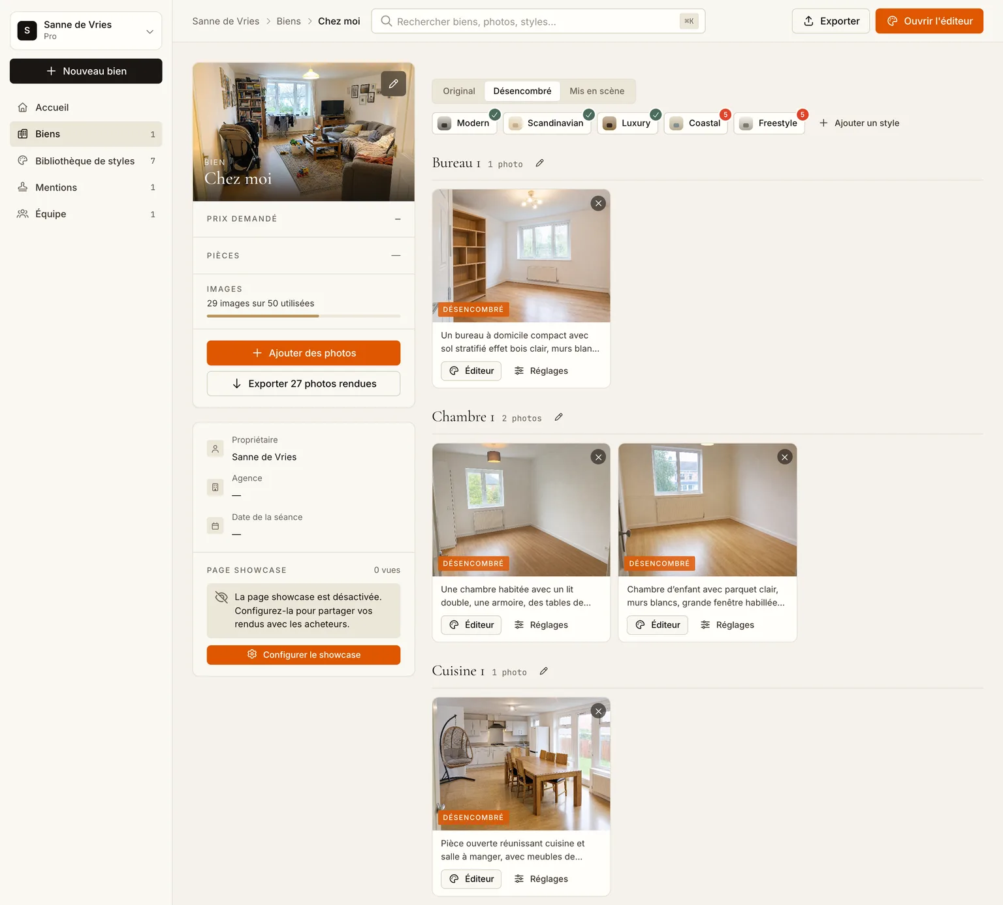Switch to the Mis en scène tab
The height and width of the screenshot is (905, 1003).
(597, 91)
